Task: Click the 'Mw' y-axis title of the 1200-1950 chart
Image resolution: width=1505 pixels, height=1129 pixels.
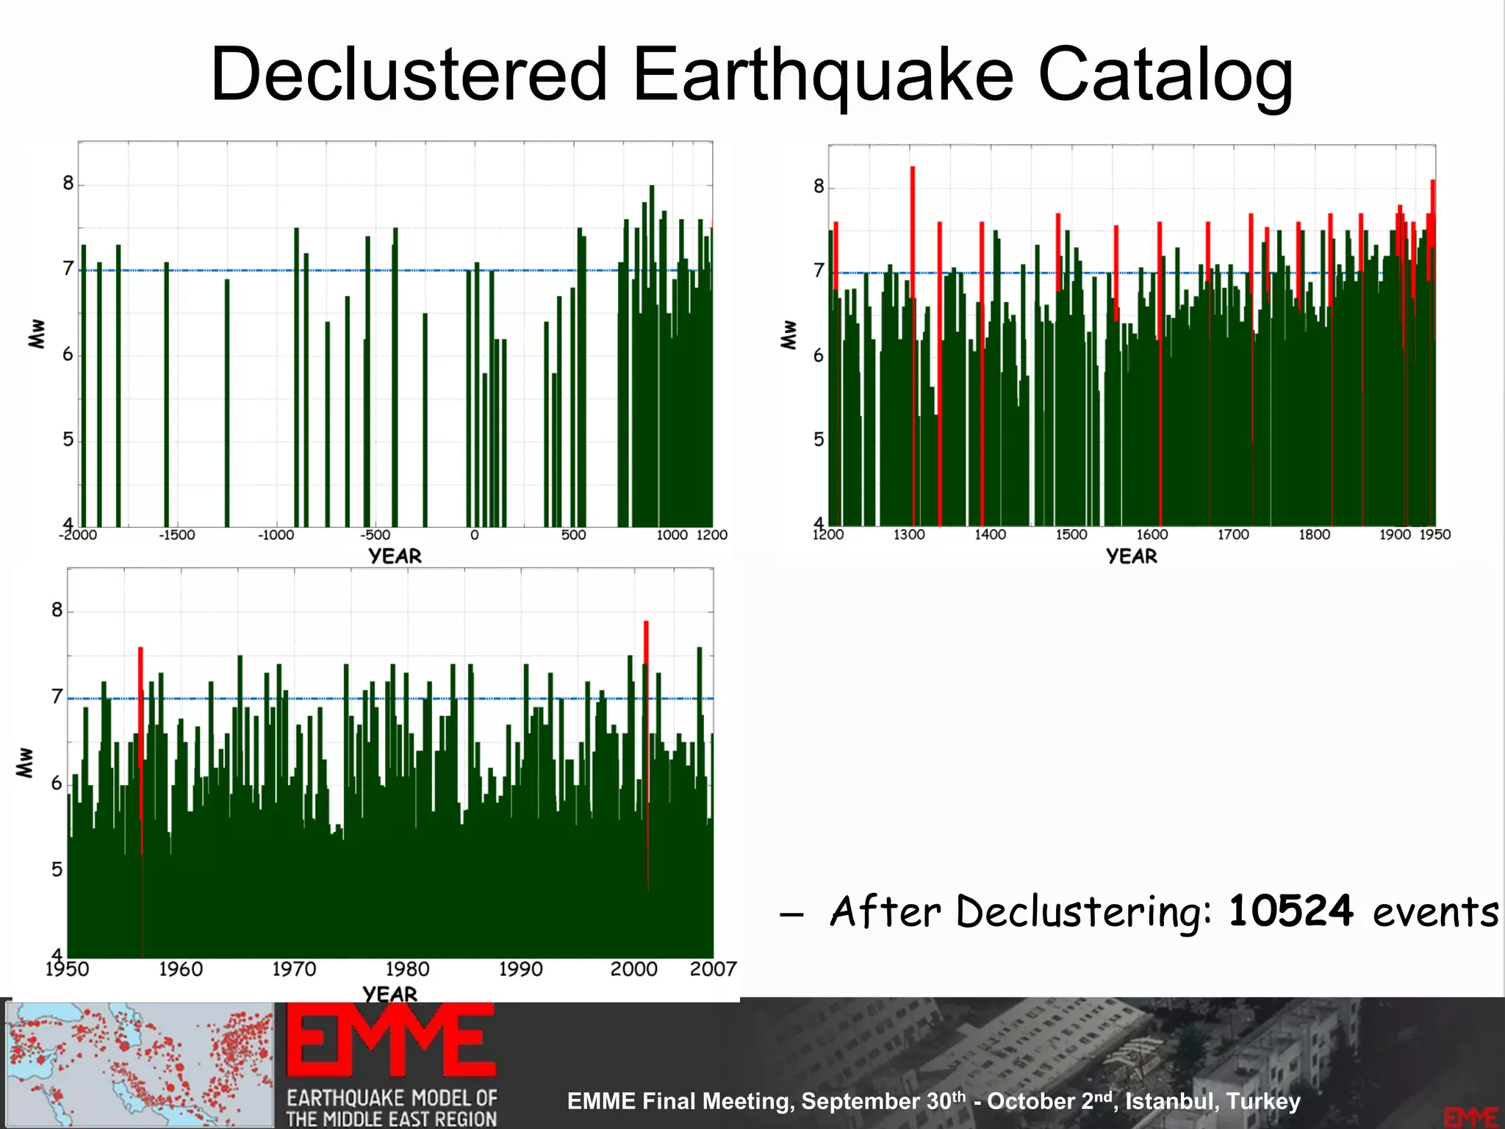Action: (789, 334)
